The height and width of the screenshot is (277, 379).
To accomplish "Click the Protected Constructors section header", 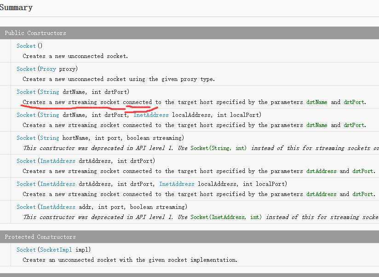I will pos(189,237).
